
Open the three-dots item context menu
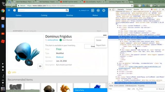point(105,35)
